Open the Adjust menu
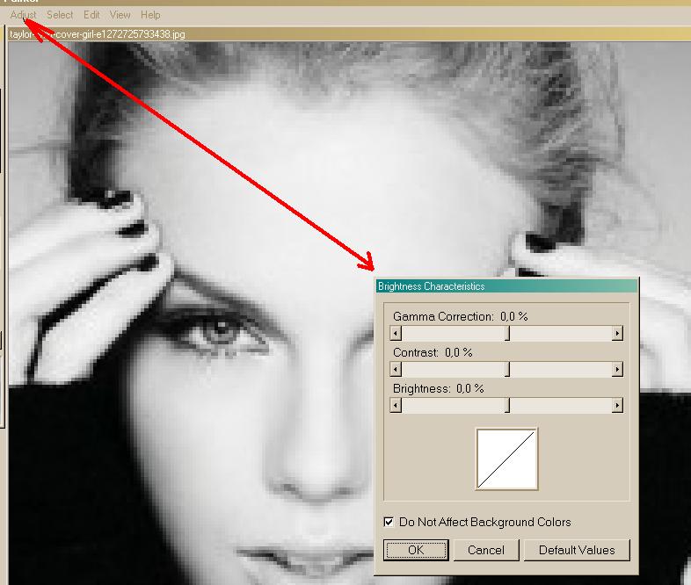 pos(23,15)
